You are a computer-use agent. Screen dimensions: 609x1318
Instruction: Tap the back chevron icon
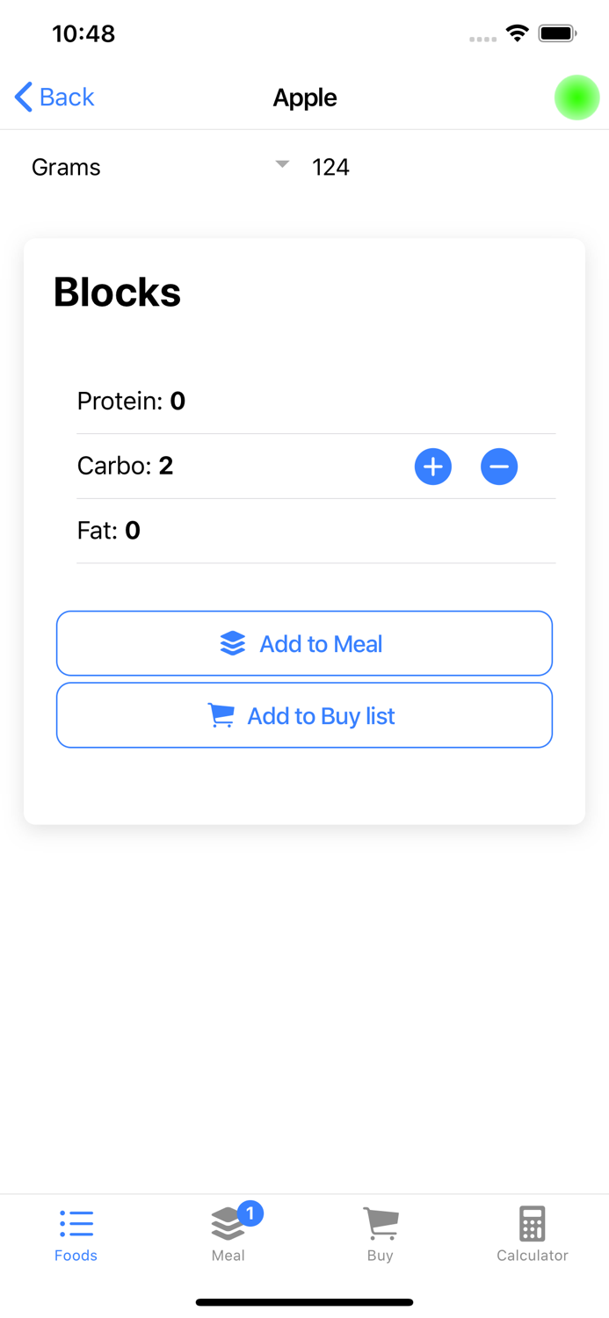click(22, 97)
